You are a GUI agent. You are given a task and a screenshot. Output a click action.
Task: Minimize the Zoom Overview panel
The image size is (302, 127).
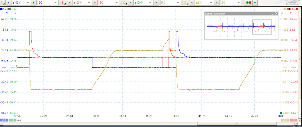point(272,14)
